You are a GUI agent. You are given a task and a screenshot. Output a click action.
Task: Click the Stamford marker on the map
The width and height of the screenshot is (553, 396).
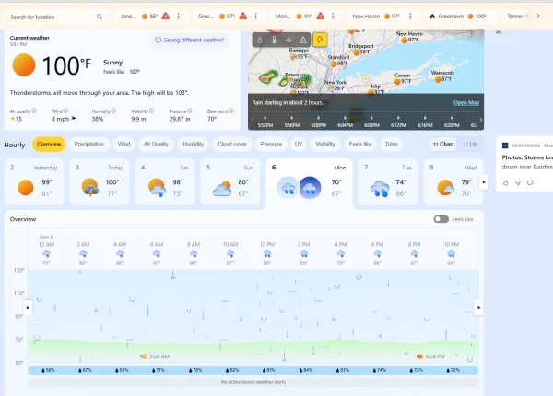coord(336,61)
